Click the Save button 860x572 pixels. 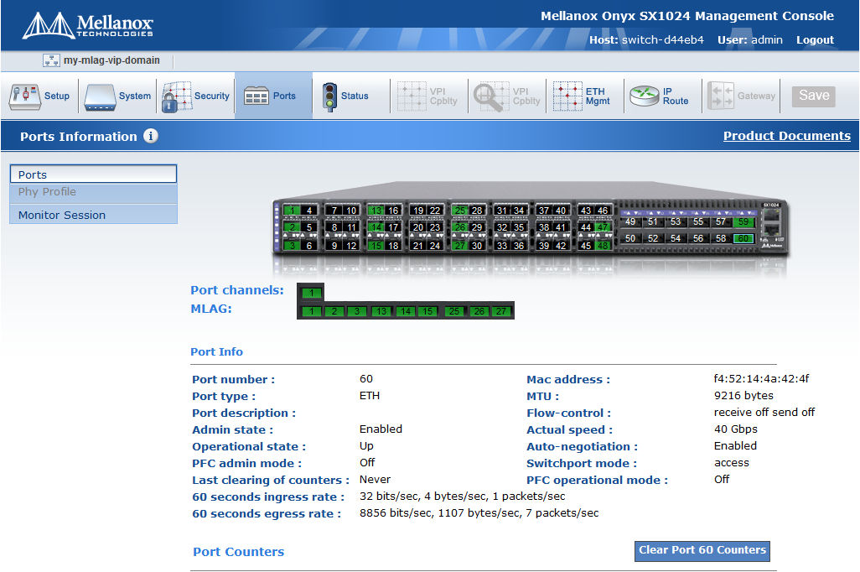tap(813, 96)
